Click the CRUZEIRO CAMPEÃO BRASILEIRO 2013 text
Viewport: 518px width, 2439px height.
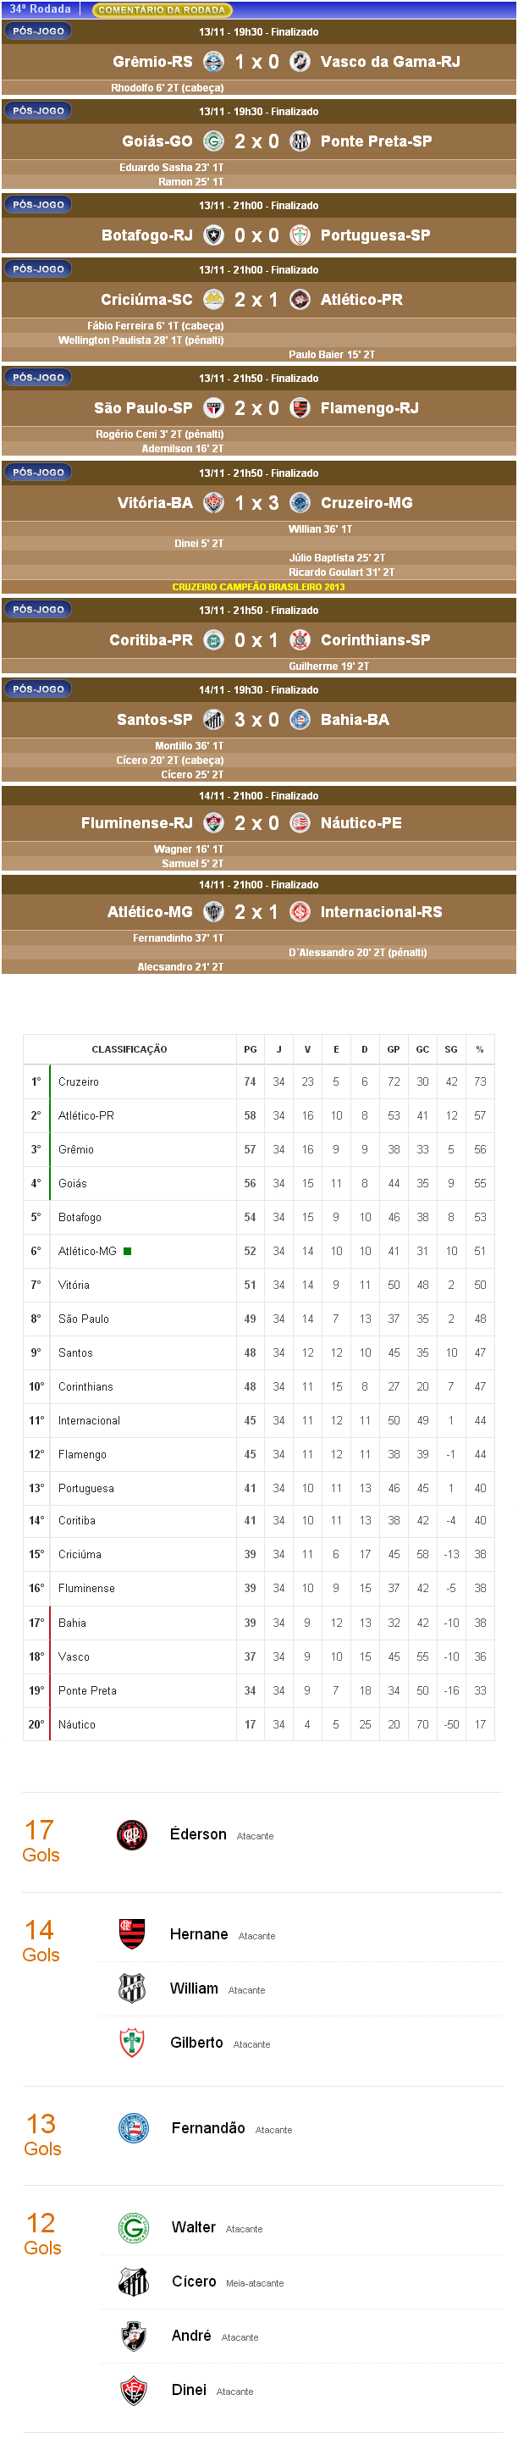pyautogui.click(x=258, y=587)
